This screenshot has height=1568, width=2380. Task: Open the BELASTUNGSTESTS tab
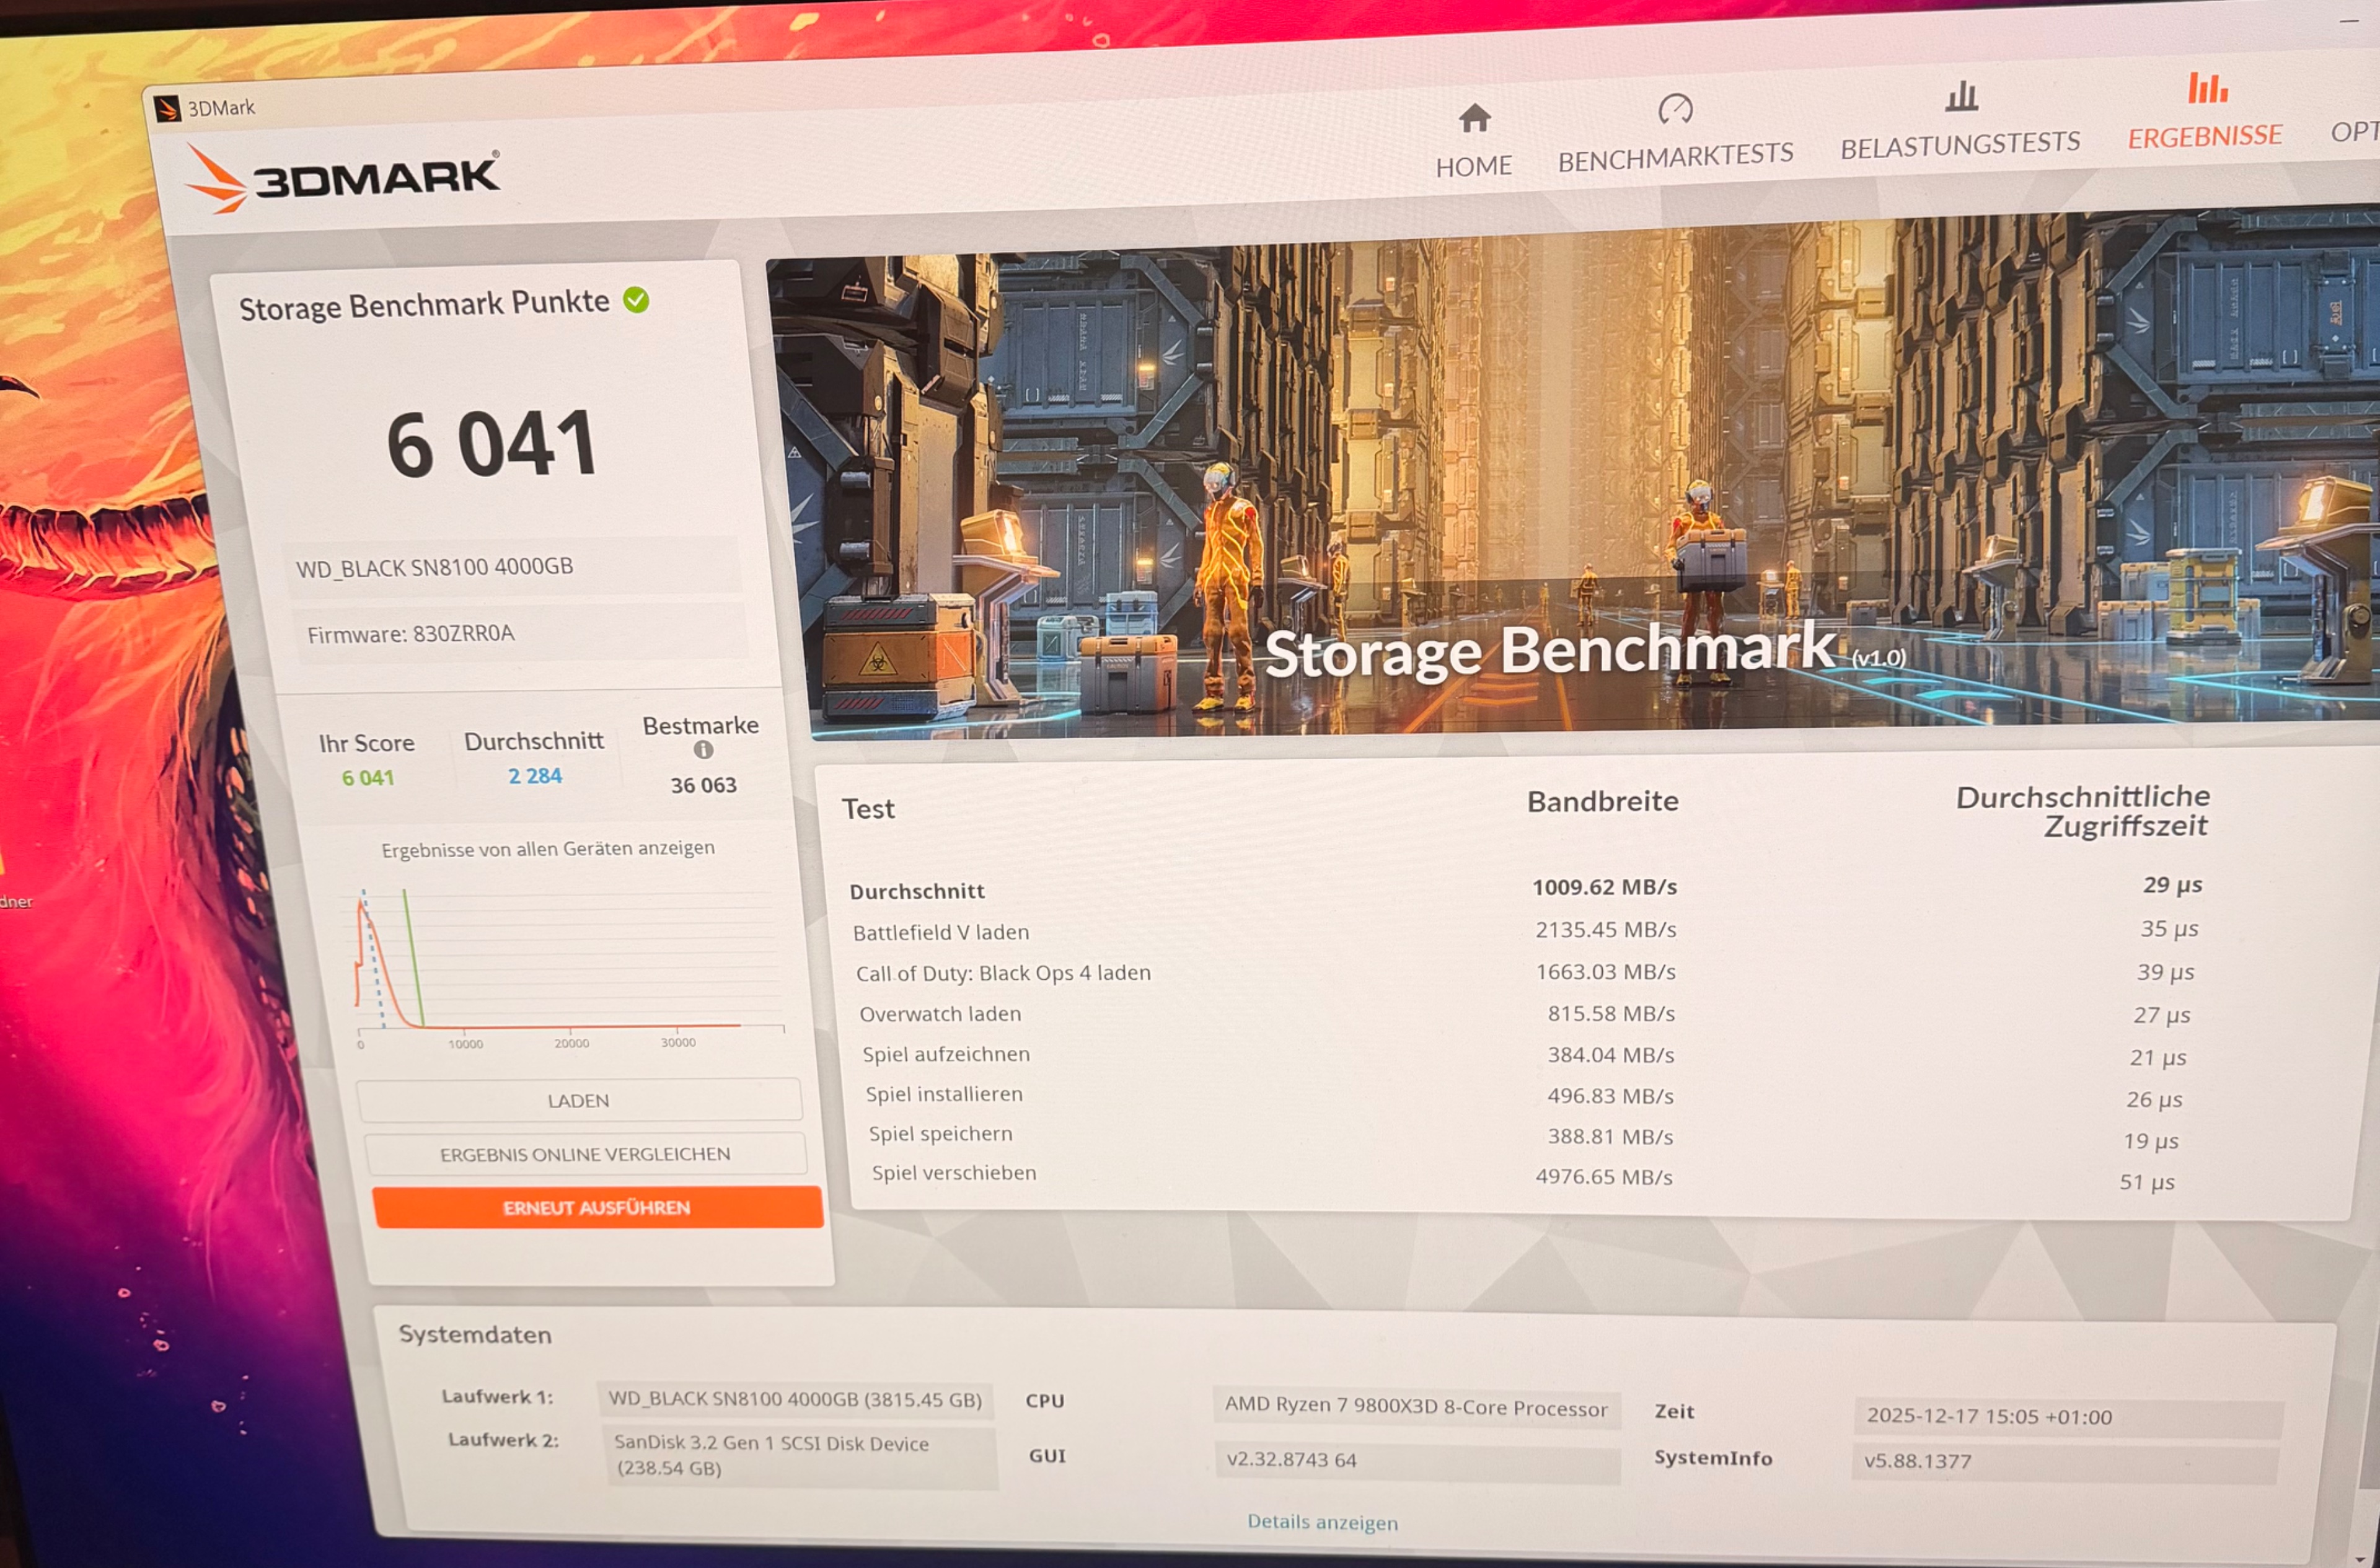(x=1960, y=145)
